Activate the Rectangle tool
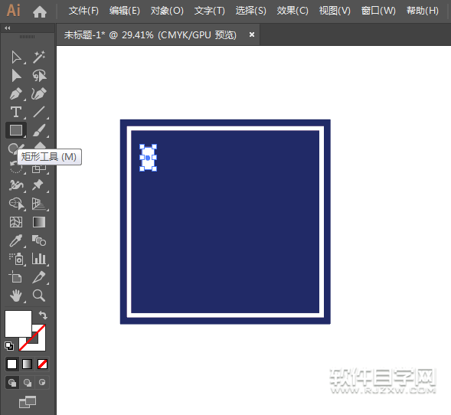The height and width of the screenshot is (415, 451). tap(16, 130)
